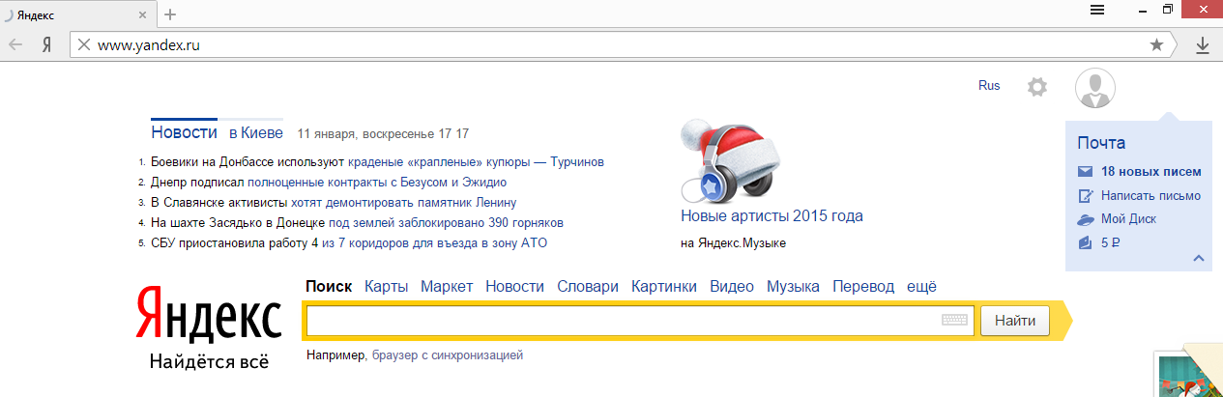1223x397 pixels.
Task: Open 'Мой Диск' link
Action: 1128,219
